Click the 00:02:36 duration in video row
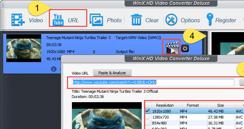The height and width of the screenshot is (129, 244). [x=54, y=45]
